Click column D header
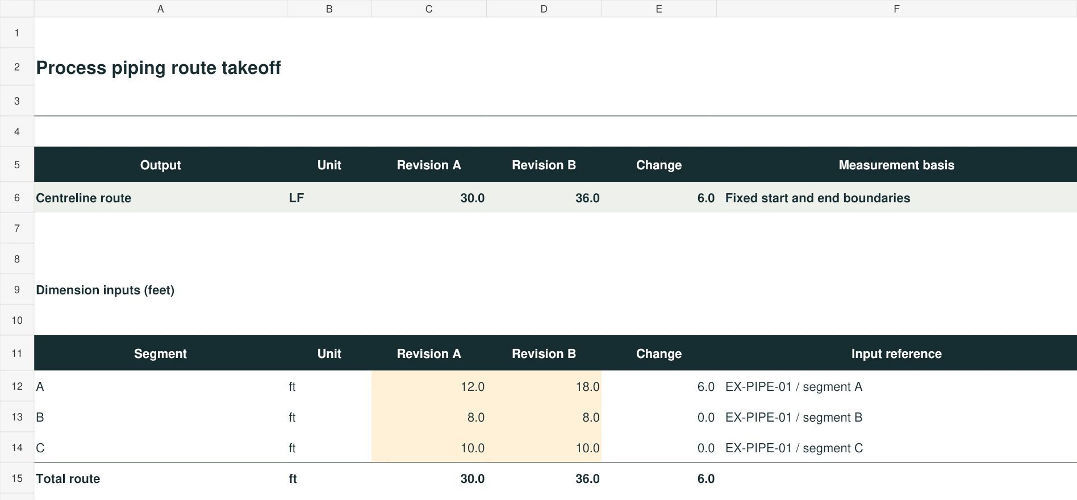Image resolution: width=1077 pixels, height=500 pixels. click(544, 9)
